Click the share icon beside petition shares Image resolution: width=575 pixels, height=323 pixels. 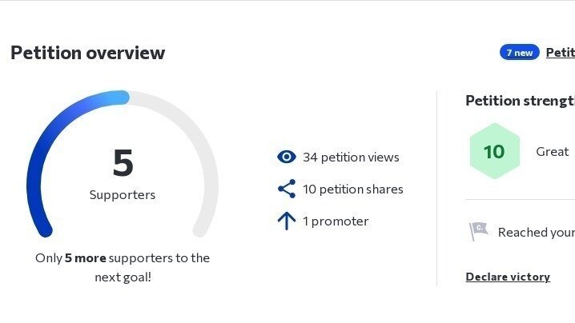287,189
